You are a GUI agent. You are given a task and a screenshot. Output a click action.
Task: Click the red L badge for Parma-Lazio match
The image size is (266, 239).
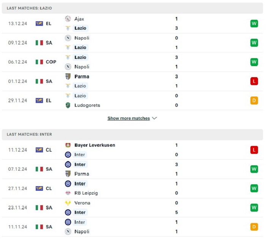pyautogui.click(x=254, y=81)
